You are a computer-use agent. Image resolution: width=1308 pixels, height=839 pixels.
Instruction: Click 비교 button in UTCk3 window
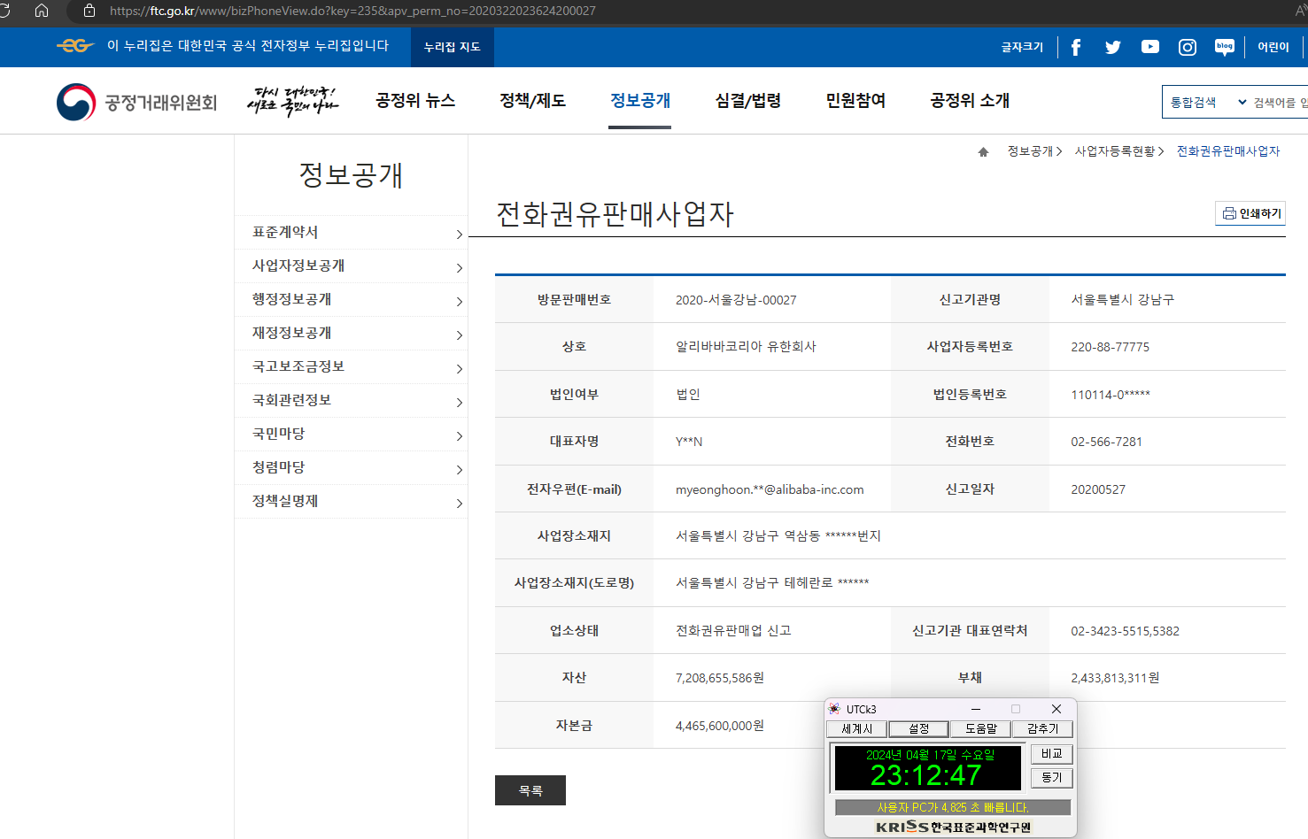(x=1052, y=754)
